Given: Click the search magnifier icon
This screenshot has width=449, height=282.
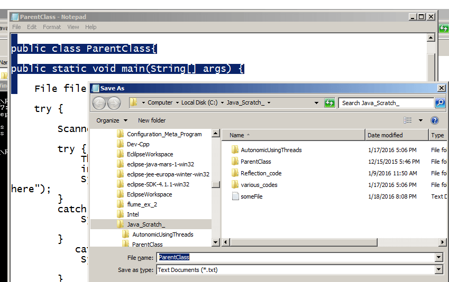Looking at the screenshot, I should coord(439,103).
